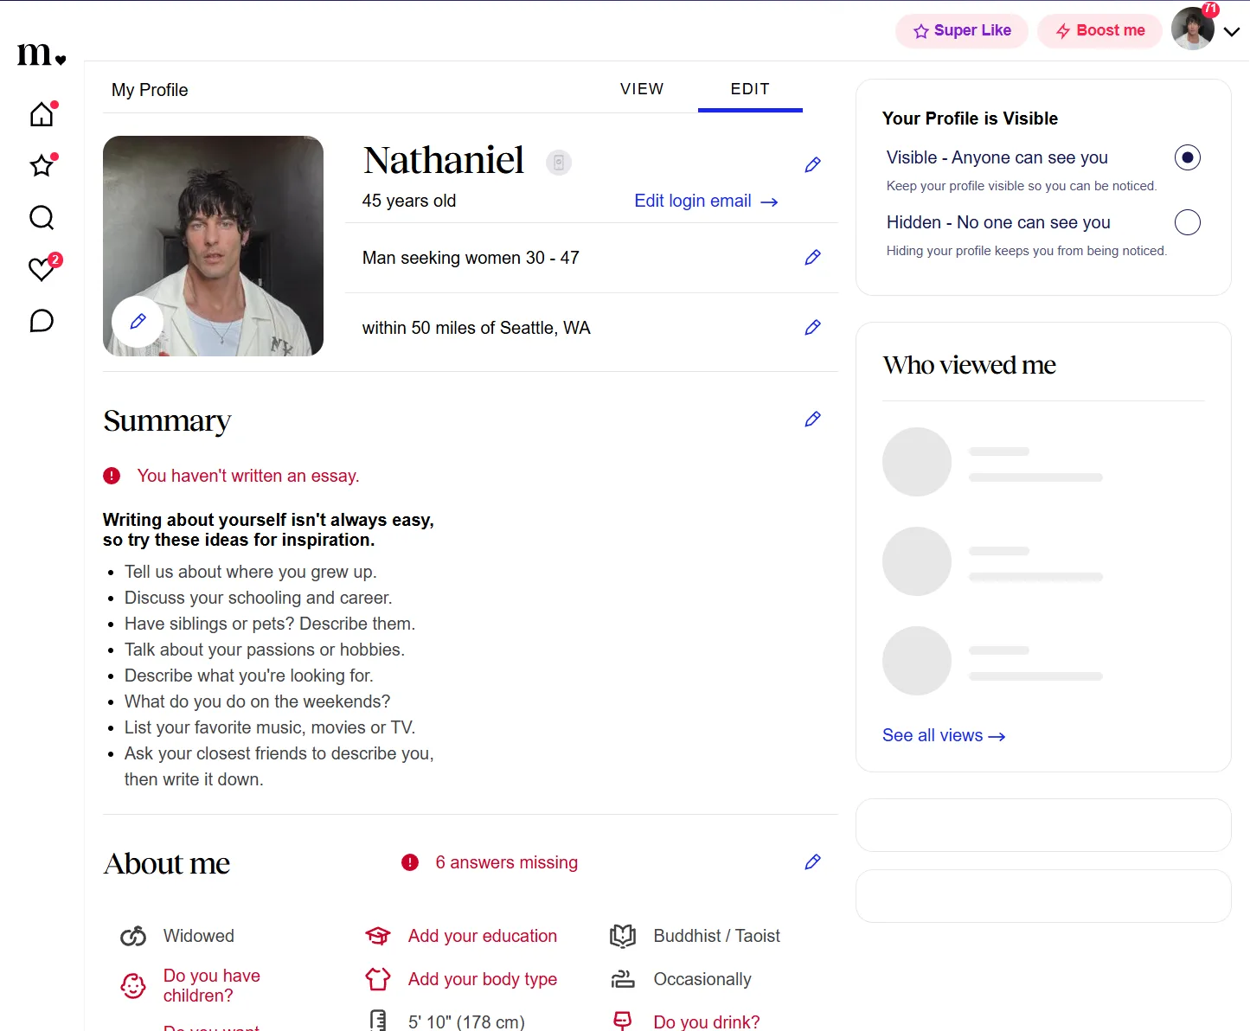This screenshot has width=1250, height=1031.
Task: Click the alert icon by answers missing
Action: point(410,862)
